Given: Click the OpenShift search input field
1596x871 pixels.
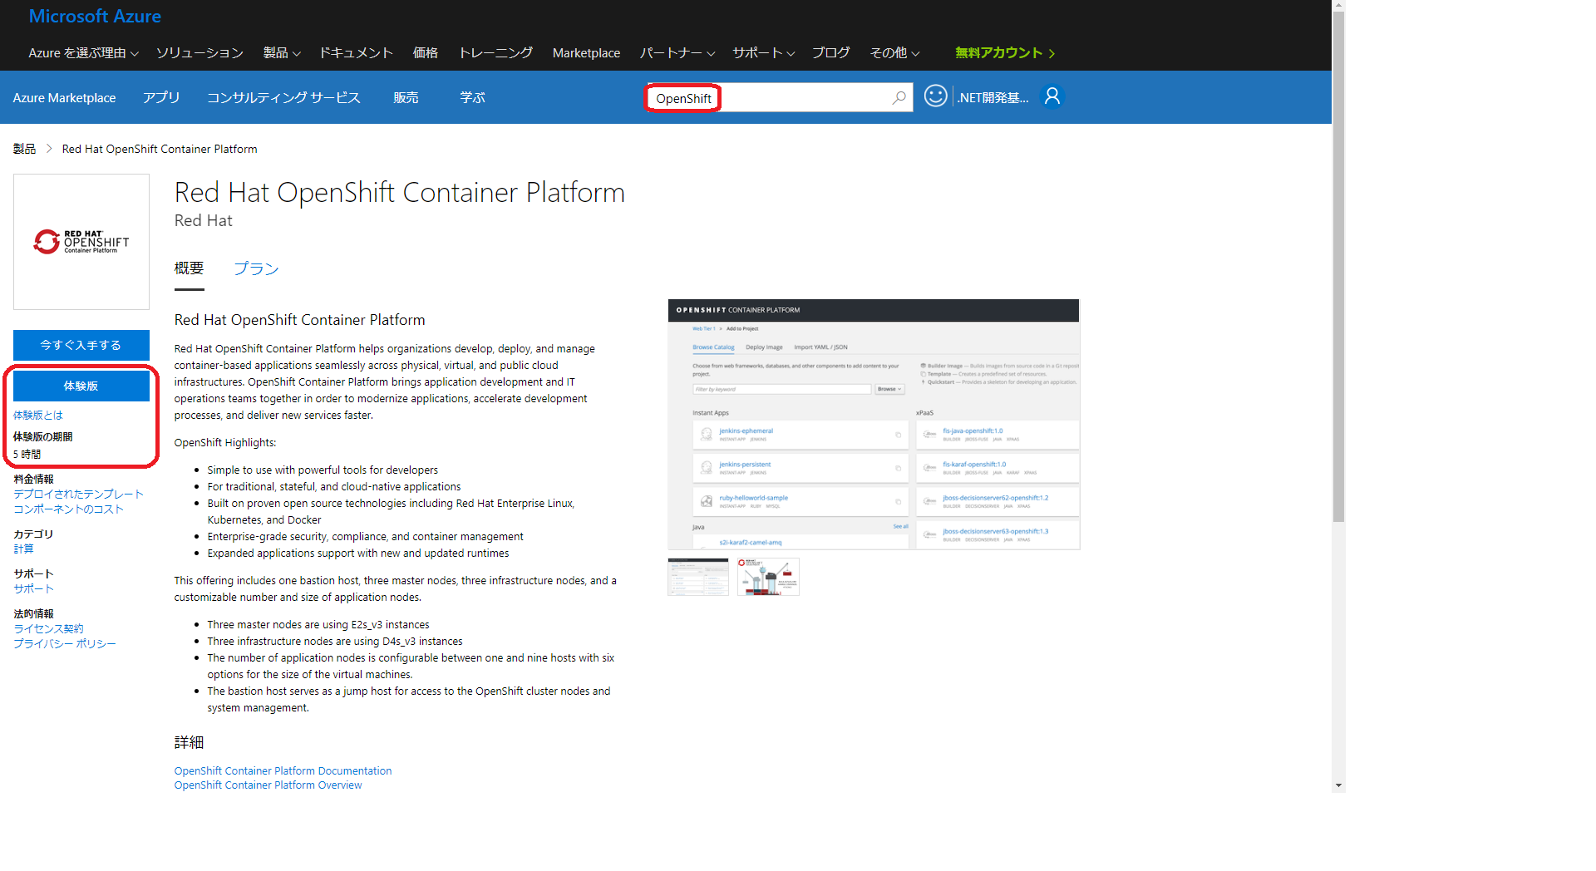Looking at the screenshot, I should [x=798, y=98].
